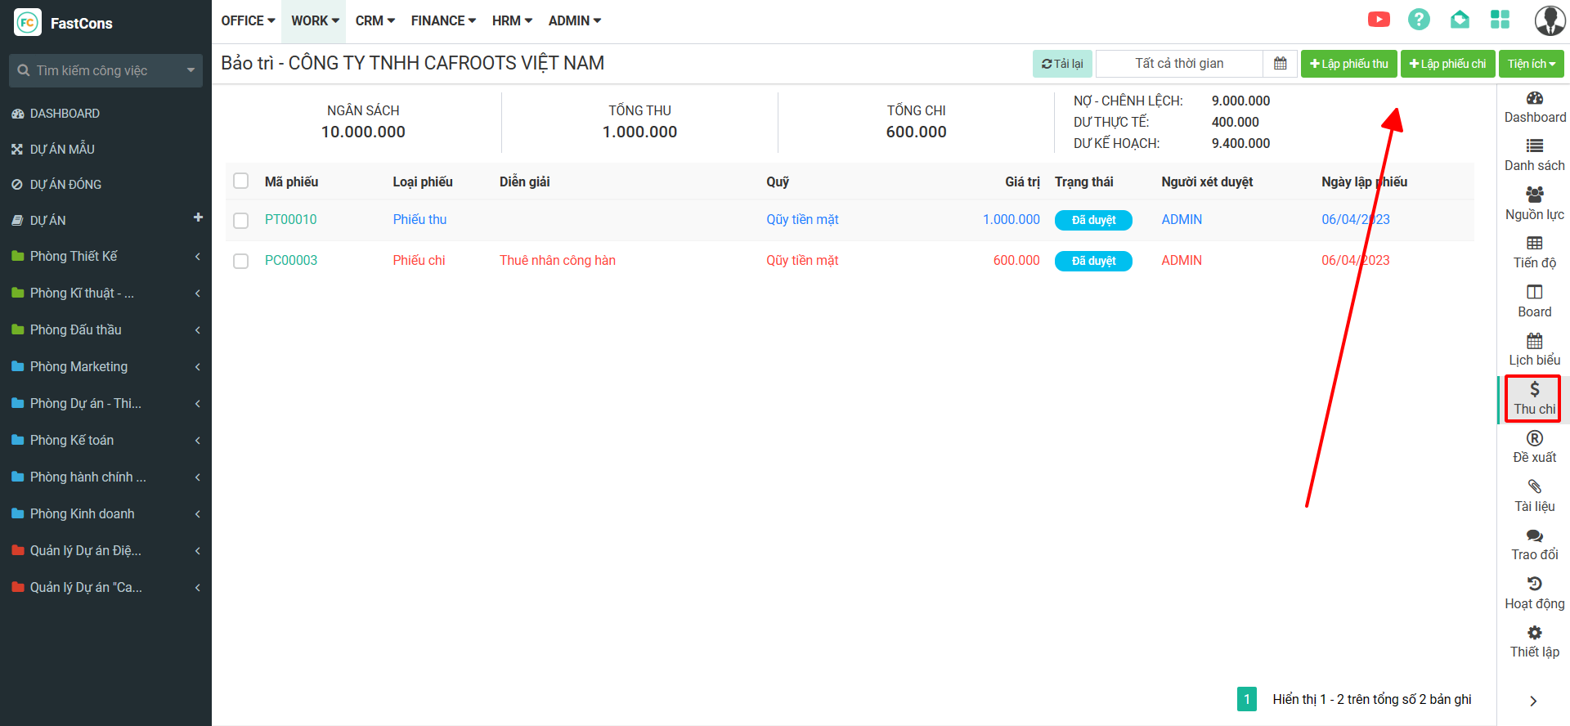Click calendar icon beside time filter
1570x726 pixels.
click(1281, 64)
